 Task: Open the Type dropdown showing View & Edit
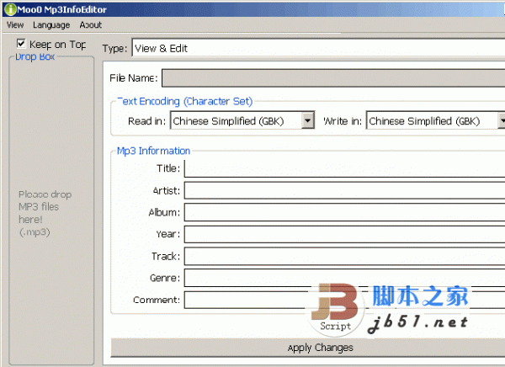click(318, 48)
